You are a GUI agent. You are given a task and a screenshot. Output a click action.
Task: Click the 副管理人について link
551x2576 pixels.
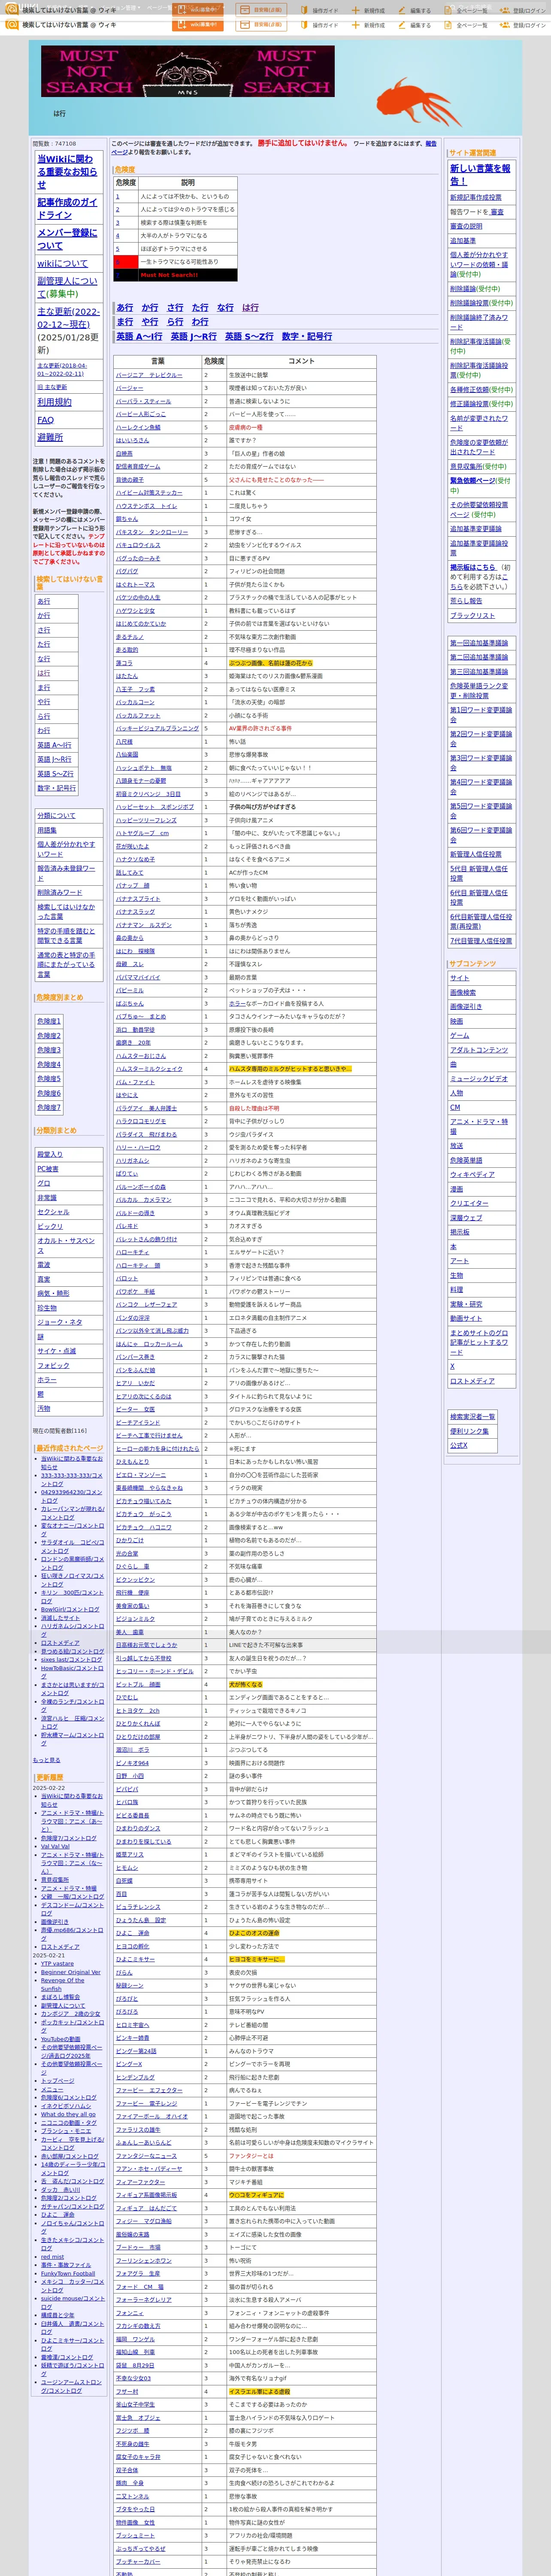[x=67, y=287]
